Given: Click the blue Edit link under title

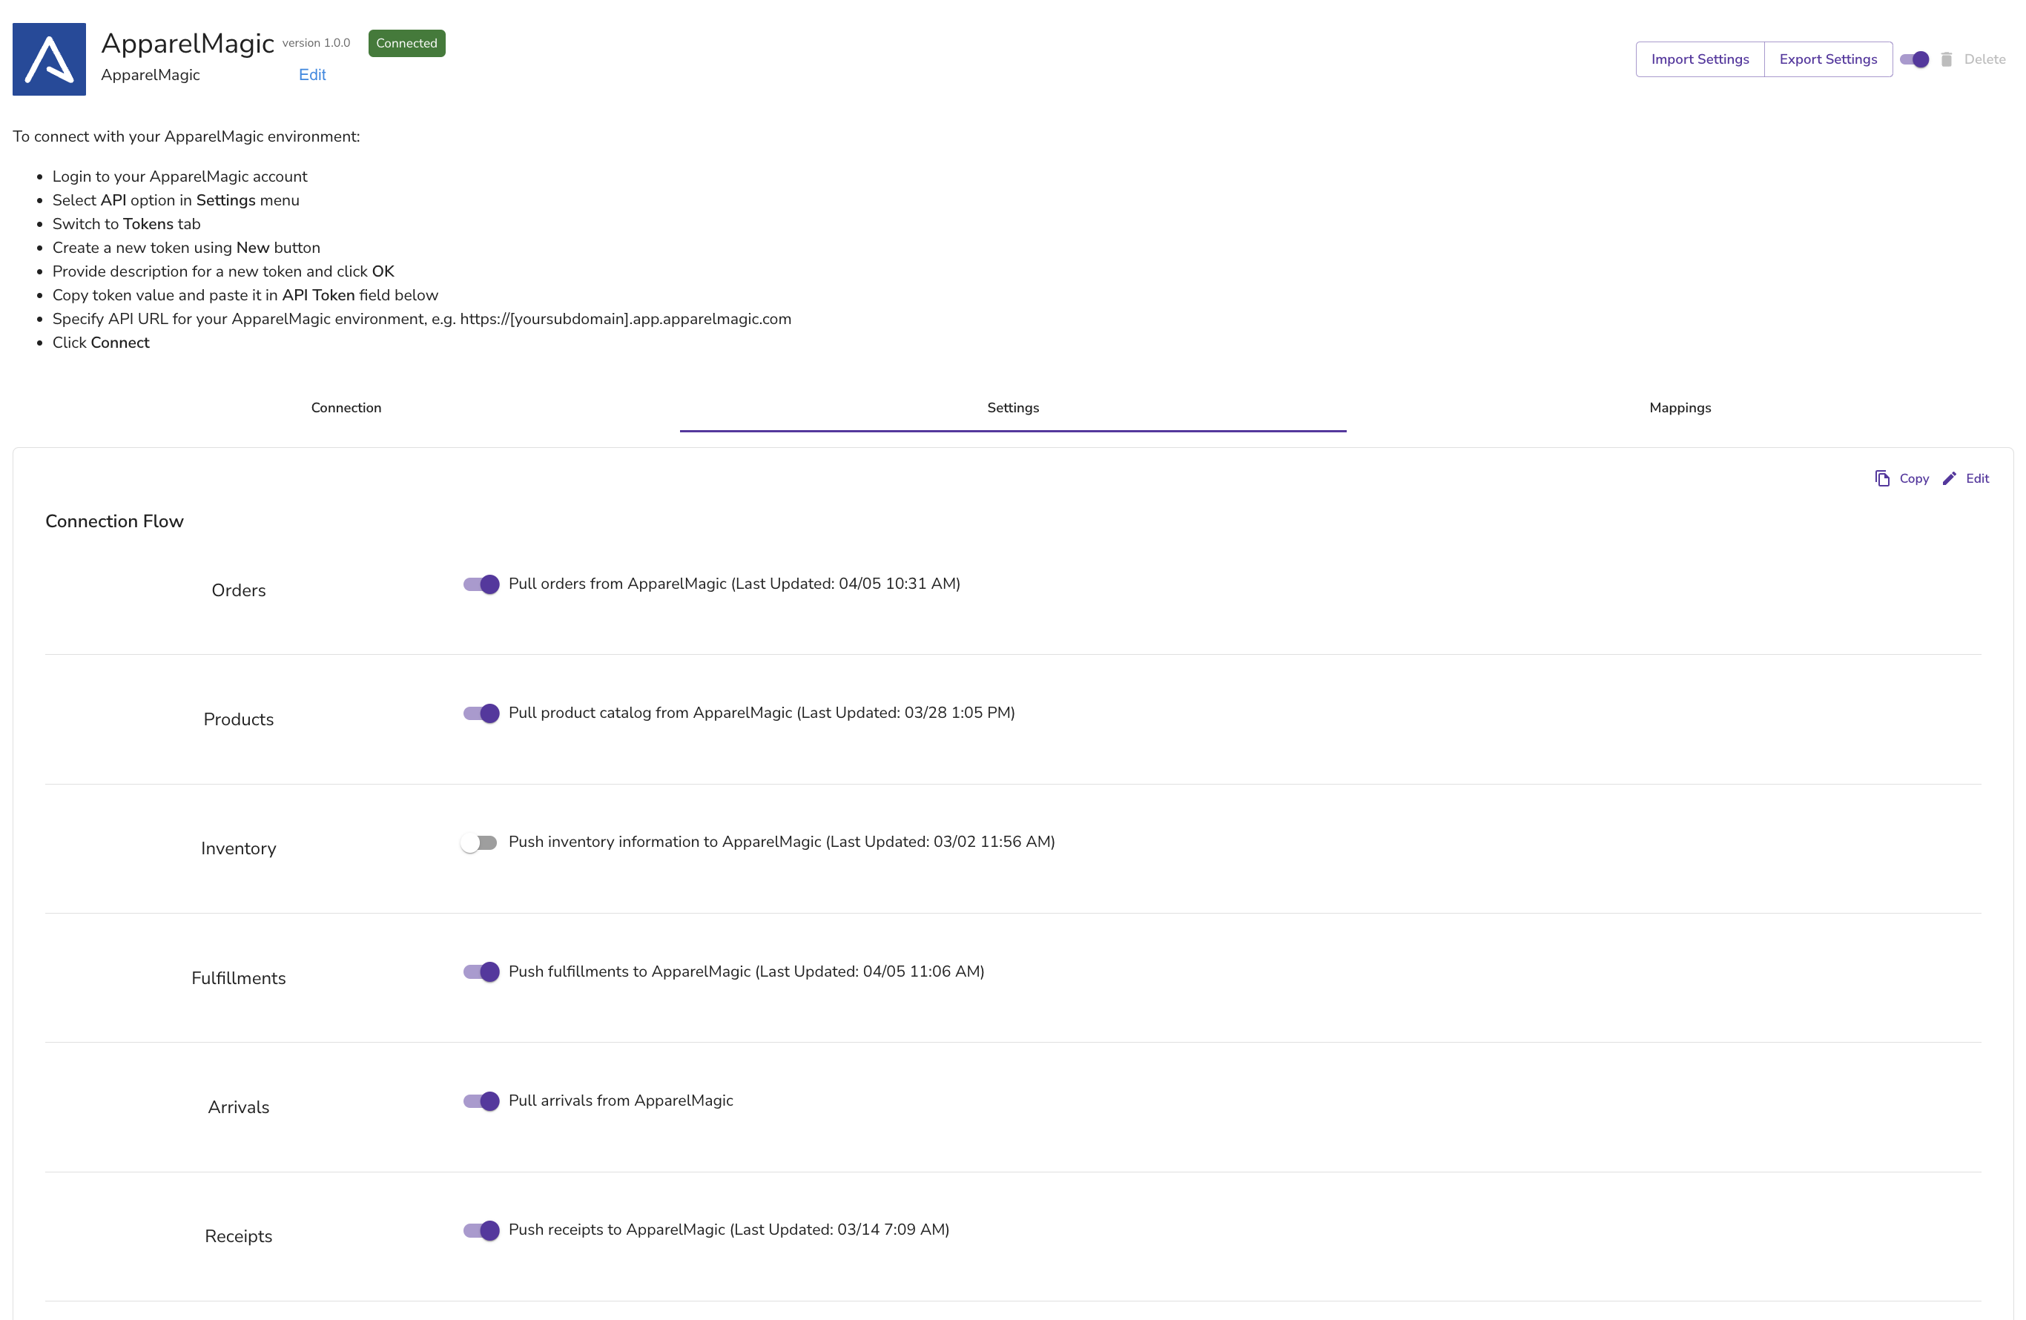Looking at the screenshot, I should click(x=312, y=75).
